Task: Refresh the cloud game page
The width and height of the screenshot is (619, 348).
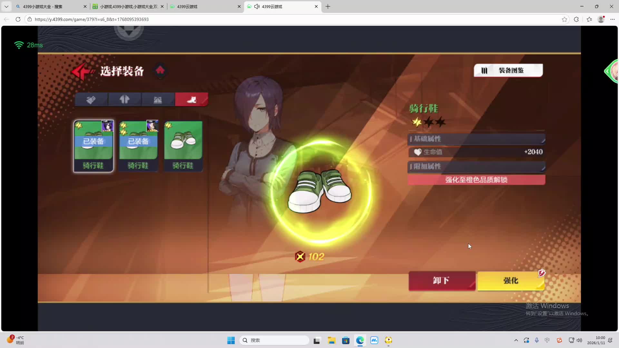Action: click(18, 19)
